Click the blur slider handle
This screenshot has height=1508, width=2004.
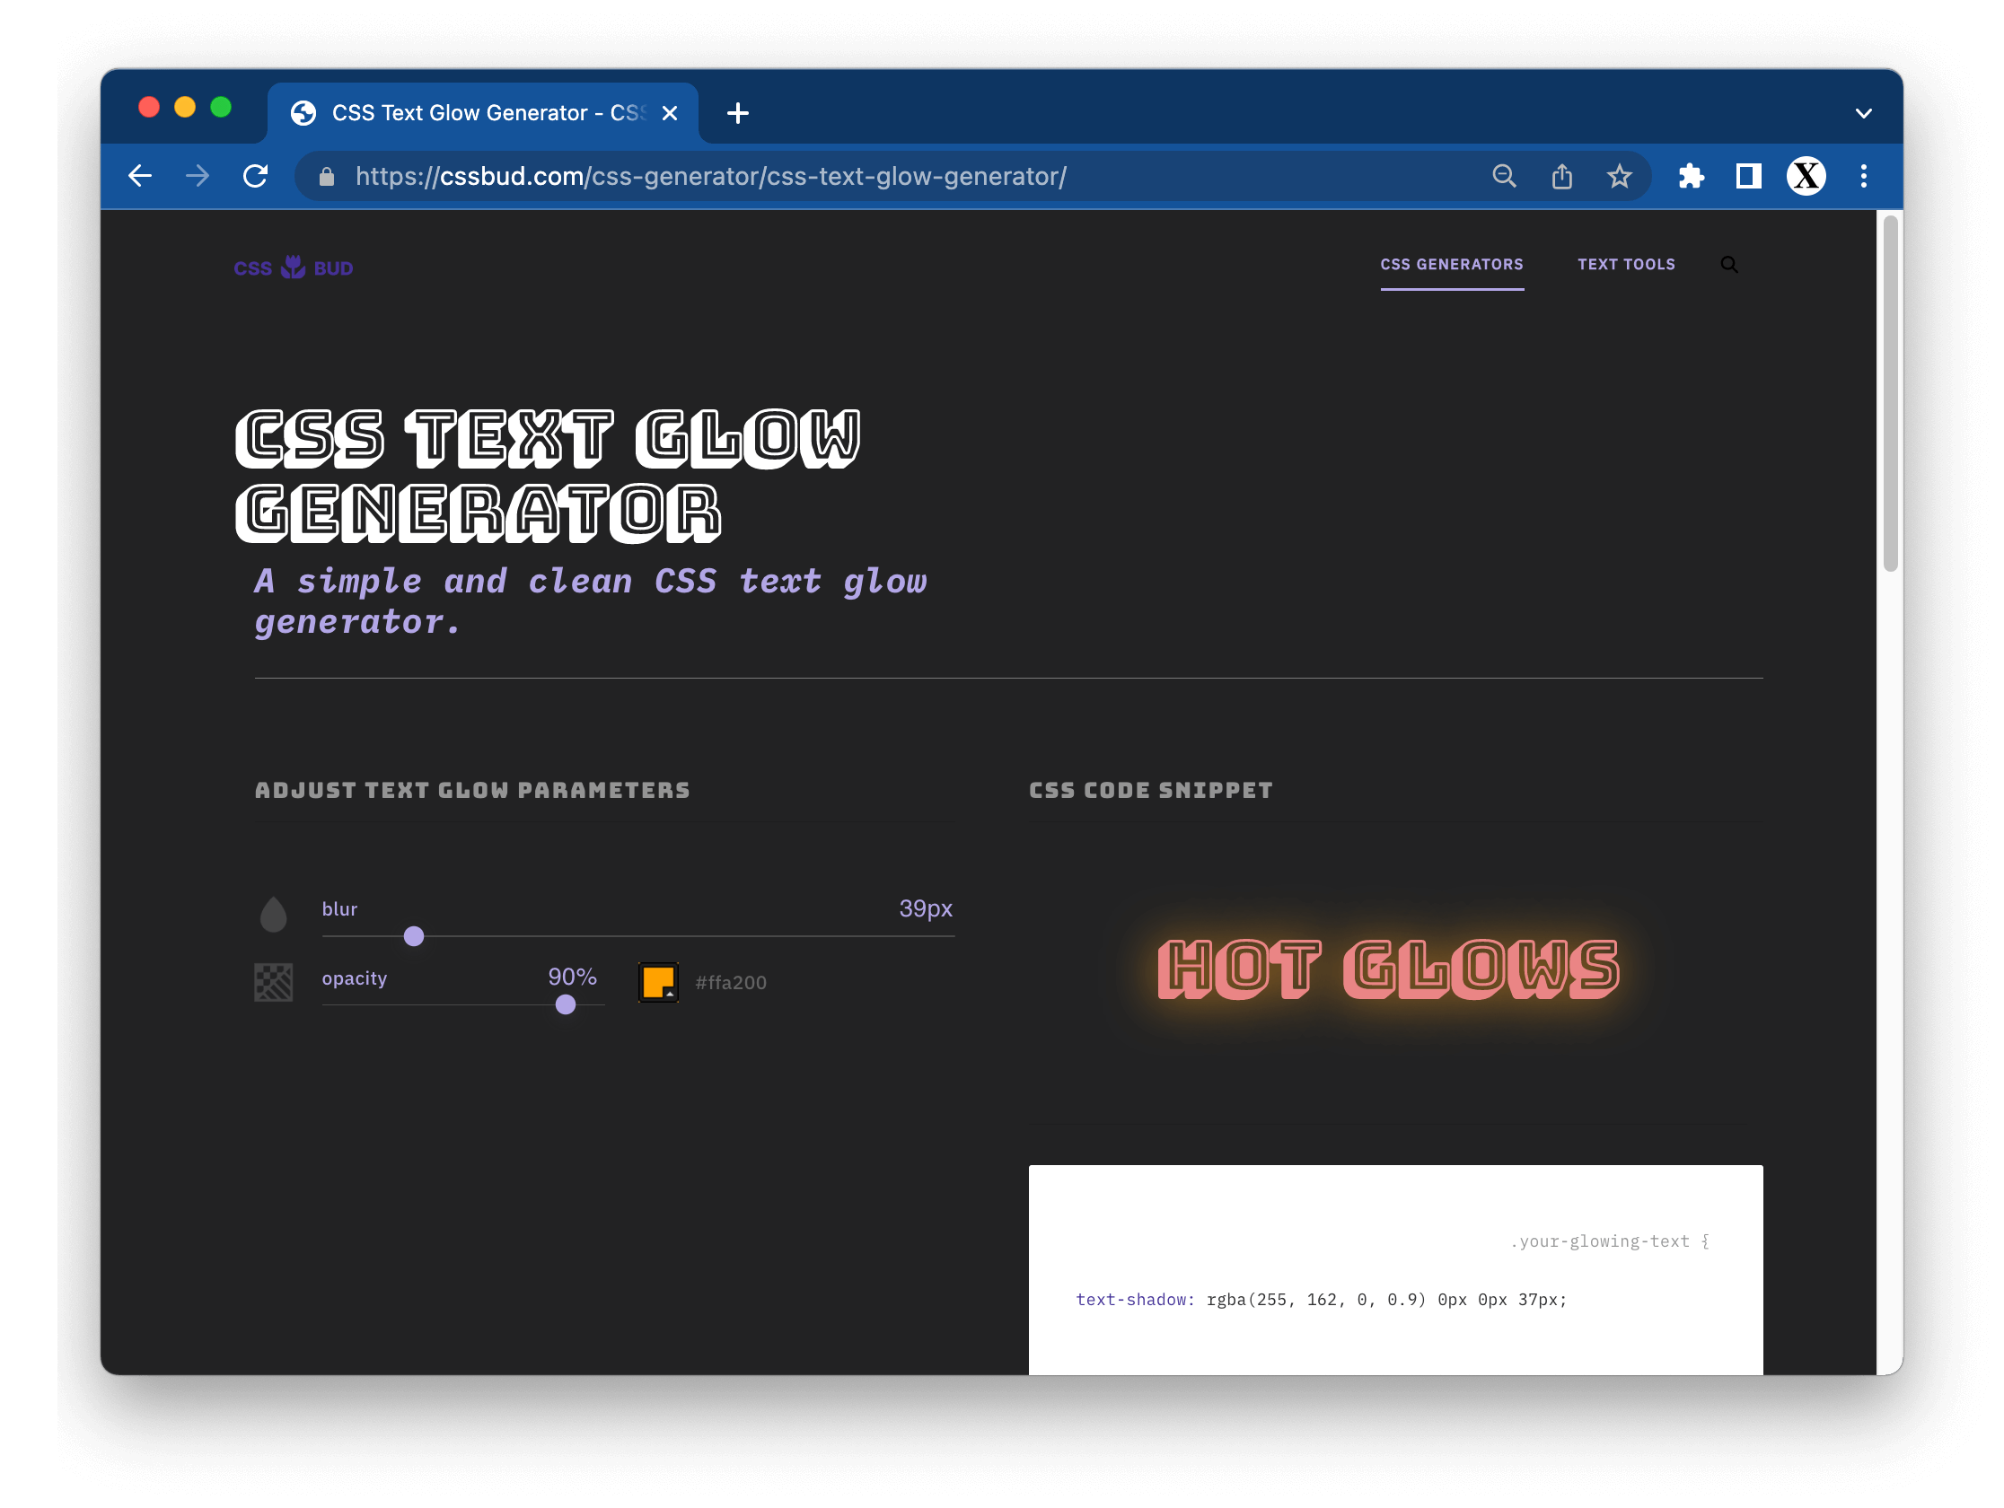(414, 935)
